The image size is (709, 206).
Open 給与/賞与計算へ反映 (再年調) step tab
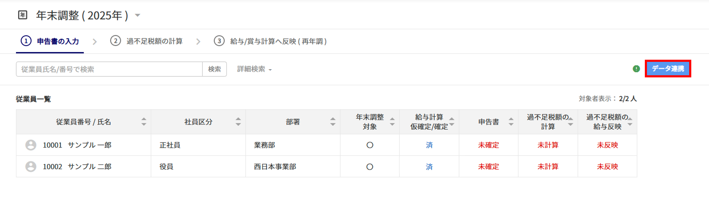coord(270,41)
